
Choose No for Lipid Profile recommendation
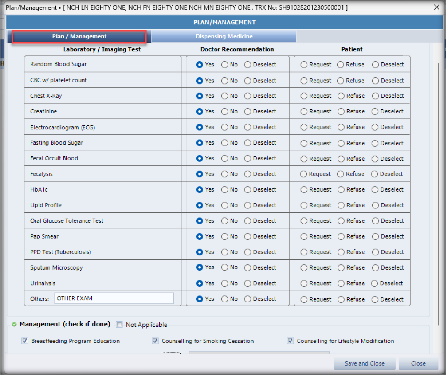[225, 205]
